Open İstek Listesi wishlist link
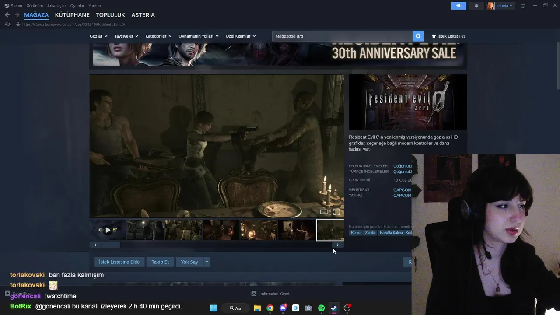 [448, 36]
